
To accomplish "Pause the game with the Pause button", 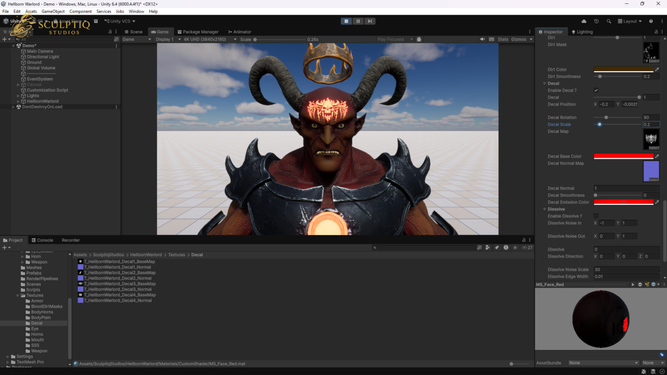I will pyautogui.click(x=358, y=21).
